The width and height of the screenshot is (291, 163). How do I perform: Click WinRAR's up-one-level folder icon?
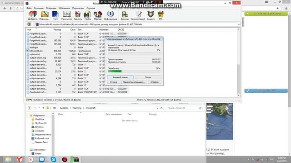pyautogui.click(x=29, y=24)
